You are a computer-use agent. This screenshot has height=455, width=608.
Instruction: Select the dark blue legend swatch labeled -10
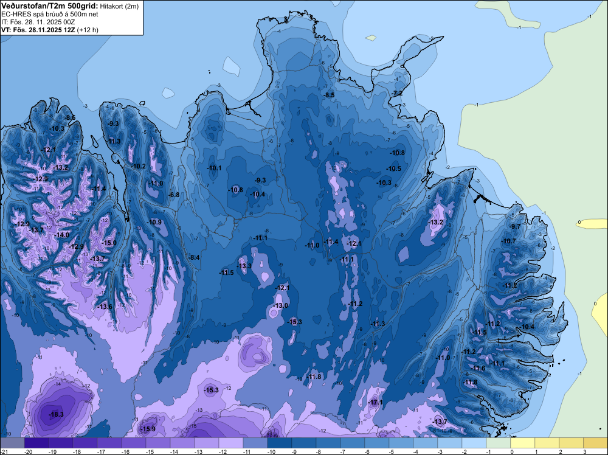click(x=280, y=443)
